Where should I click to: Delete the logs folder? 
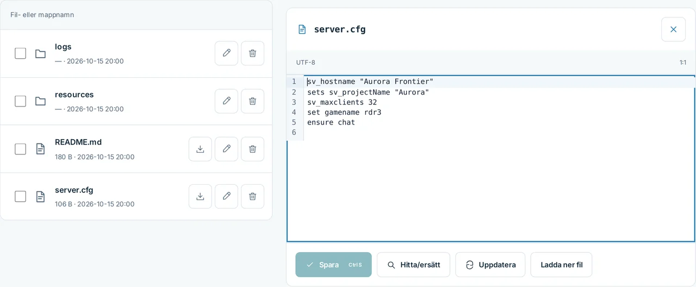(252, 53)
